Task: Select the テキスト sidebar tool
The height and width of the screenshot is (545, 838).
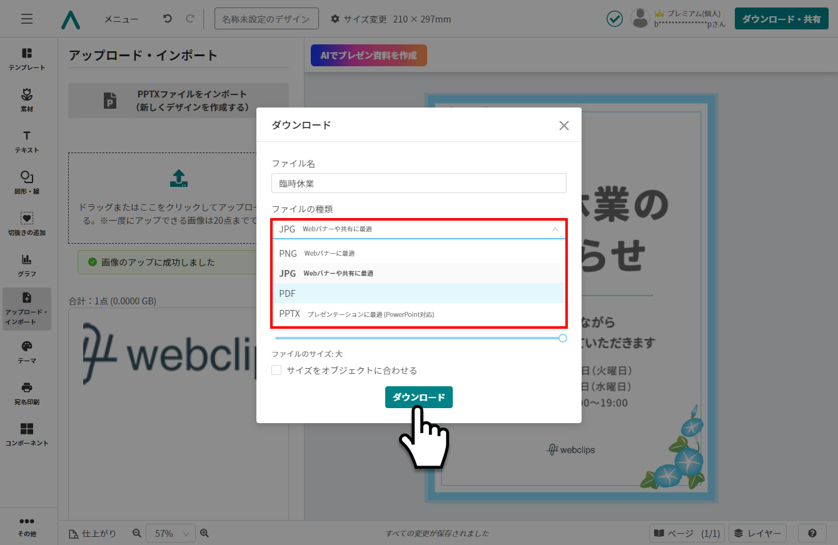Action: [x=27, y=141]
